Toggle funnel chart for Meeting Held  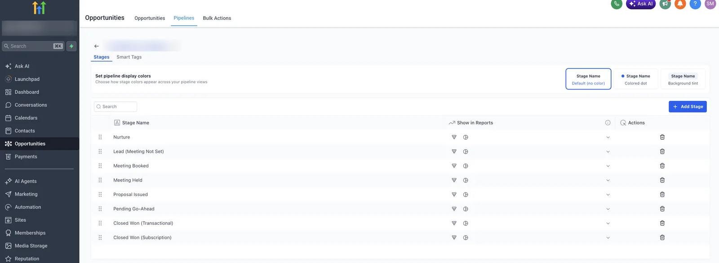pyautogui.click(x=454, y=180)
